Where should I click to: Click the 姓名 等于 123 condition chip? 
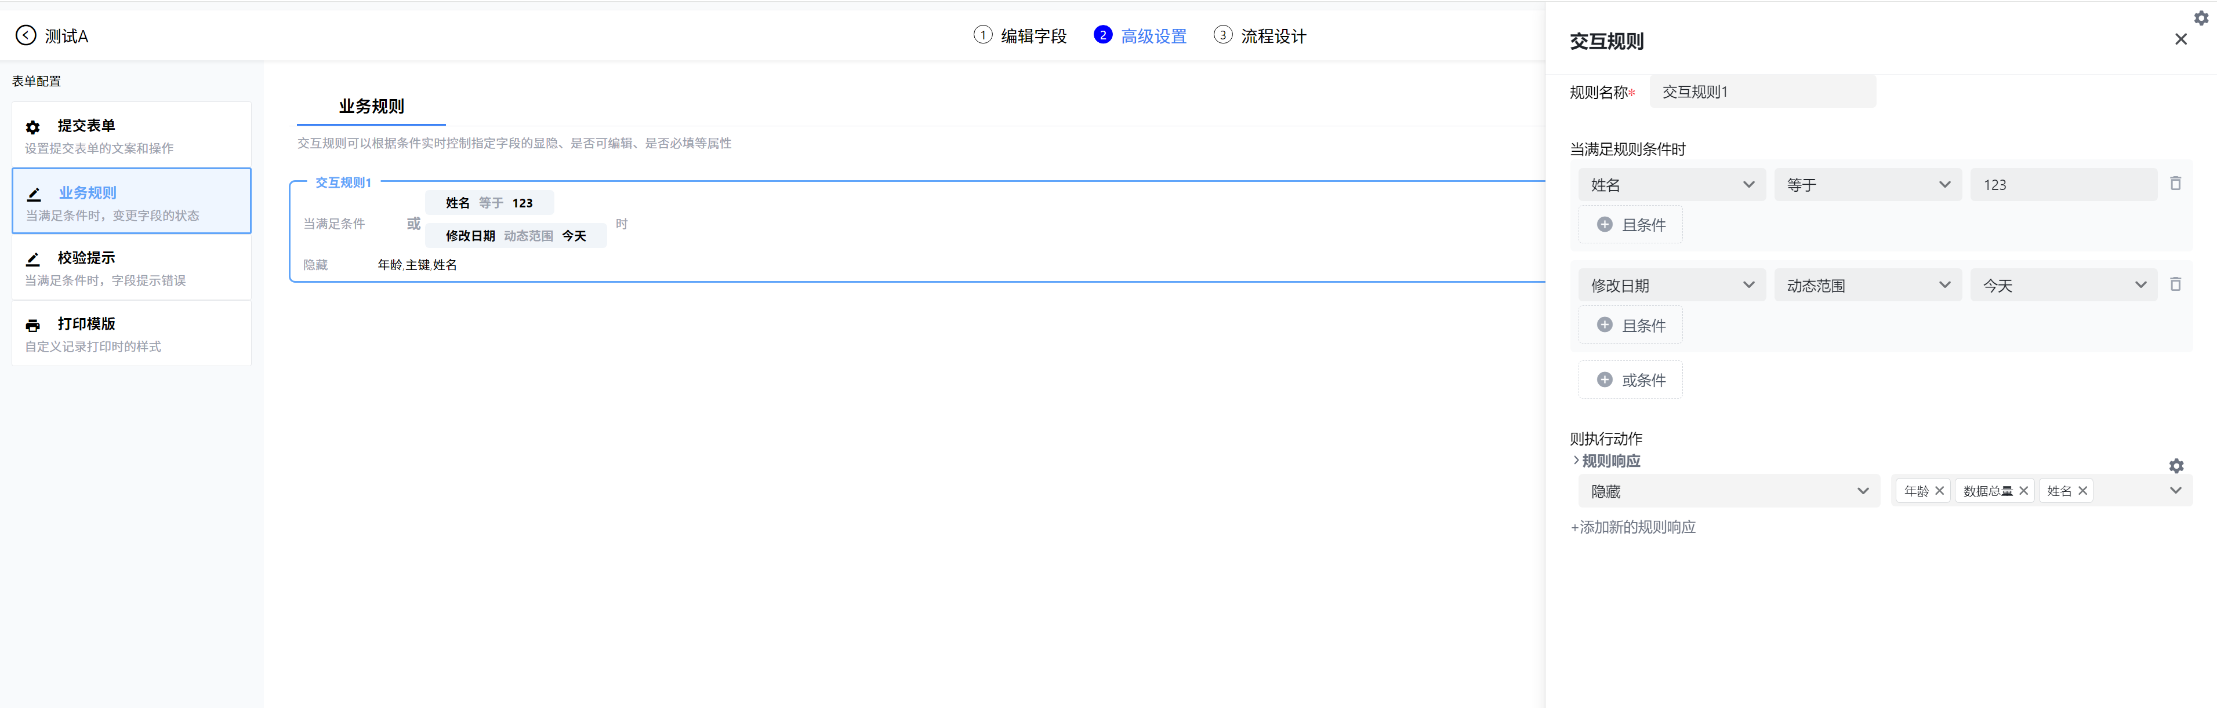pyautogui.click(x=489, y=203)
